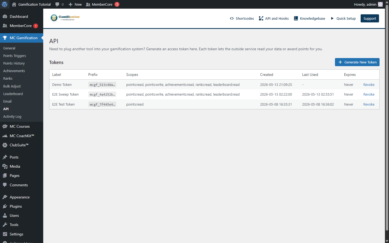Click the Pages icon in sidebar
Viewport: 389px width, 243px height.
click(x=5, y=175)
